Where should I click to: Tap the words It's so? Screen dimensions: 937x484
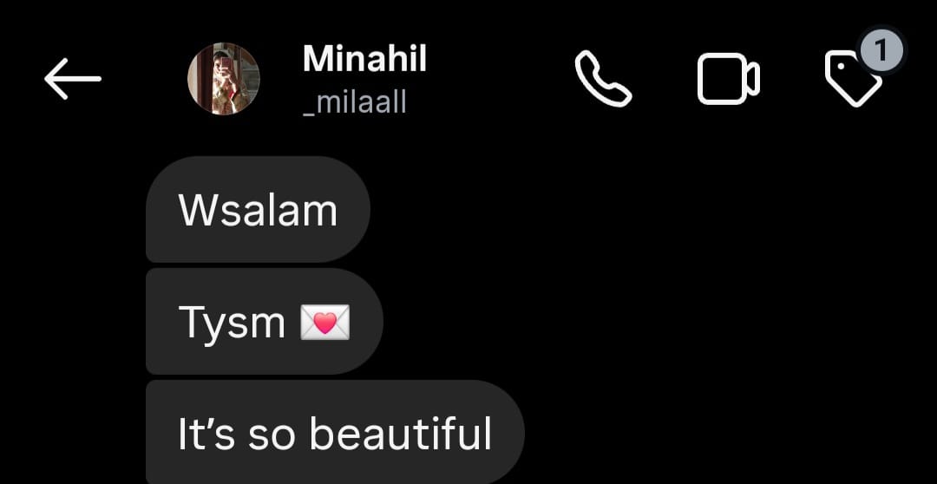point(237,434)
